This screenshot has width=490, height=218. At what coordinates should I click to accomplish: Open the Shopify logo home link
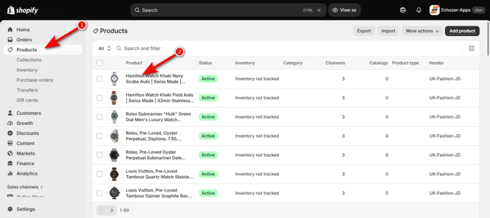[22, 11]
